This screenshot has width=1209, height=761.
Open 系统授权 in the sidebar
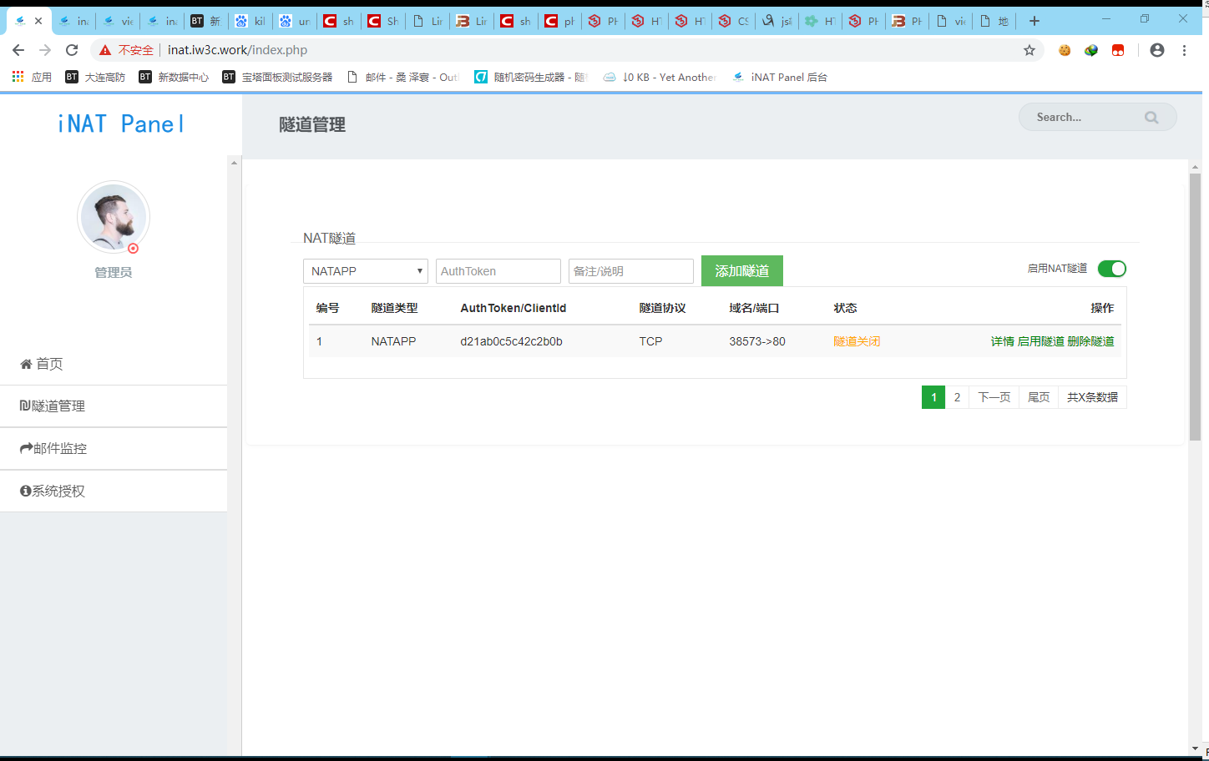[114, 491]
